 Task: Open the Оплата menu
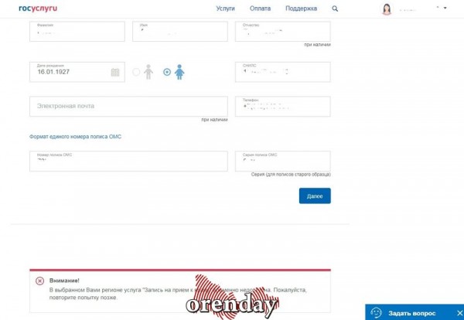(261, 9)
